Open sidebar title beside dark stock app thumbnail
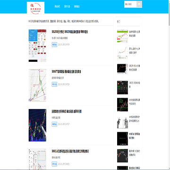Image resolution: width=170 pixels, height=170 pixels. pyautogui.click(x=135, y=85)
